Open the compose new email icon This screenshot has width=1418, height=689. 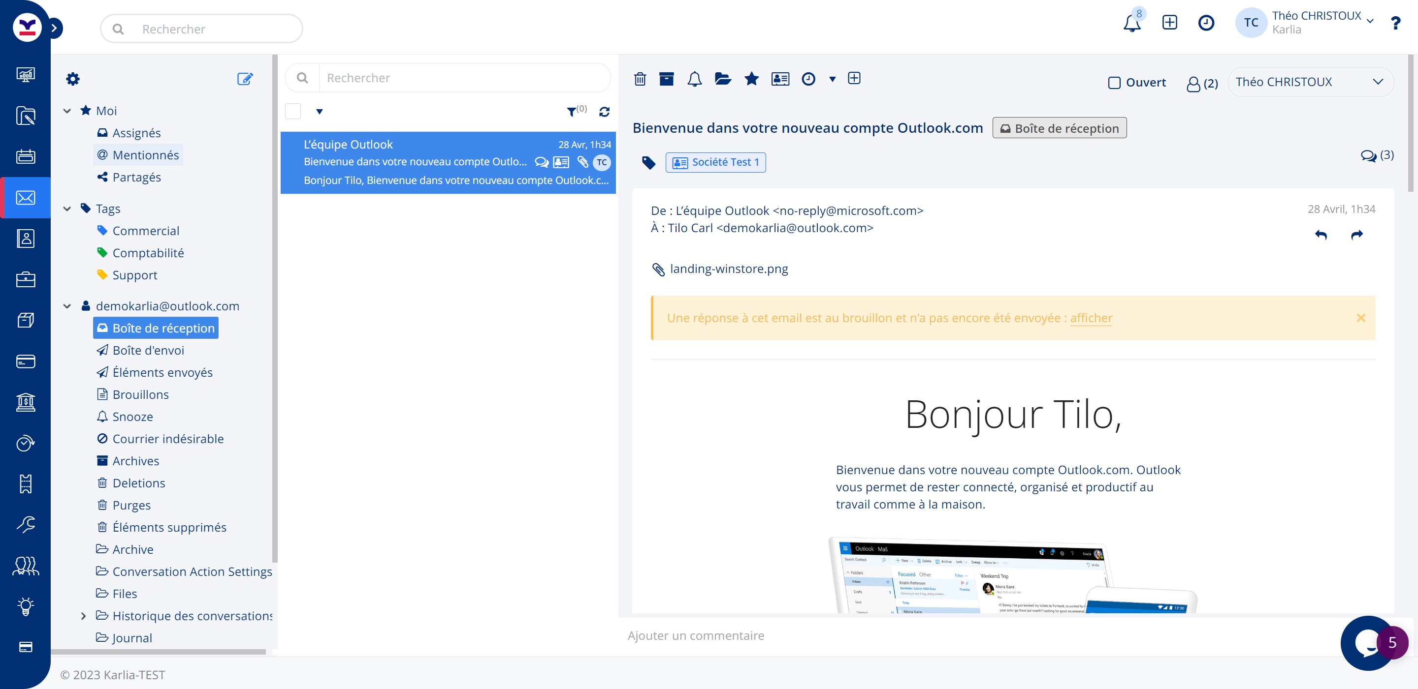pyautogui.click(x=244, y=79)
